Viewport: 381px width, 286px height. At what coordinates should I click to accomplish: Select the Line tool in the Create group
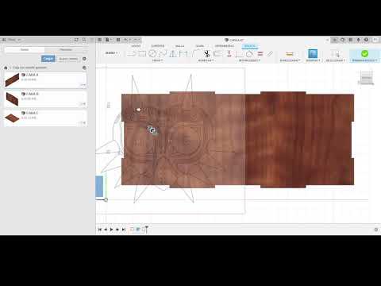(131, 54)
